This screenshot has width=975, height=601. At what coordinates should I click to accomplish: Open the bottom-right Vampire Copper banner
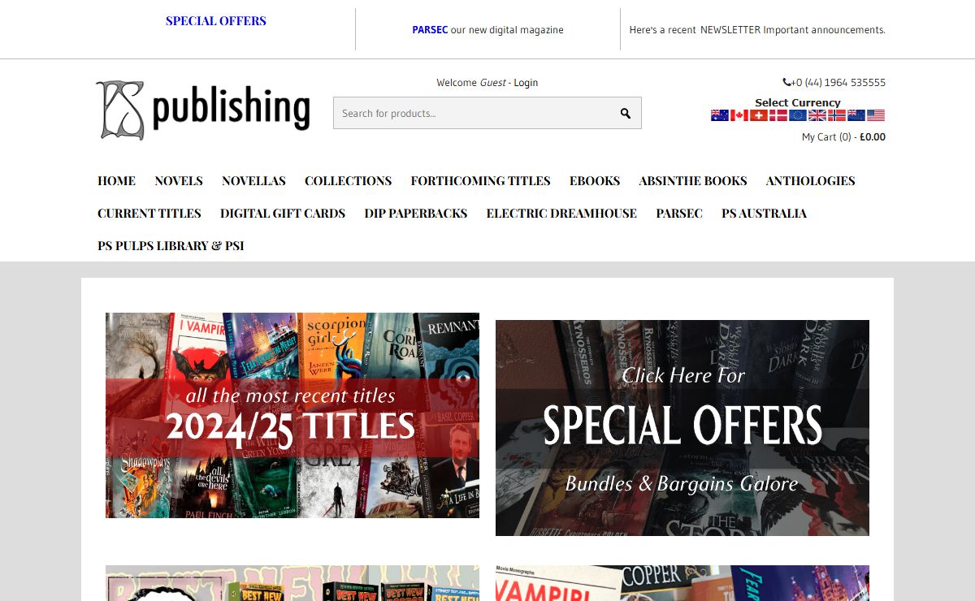click(x=682, y=583)
